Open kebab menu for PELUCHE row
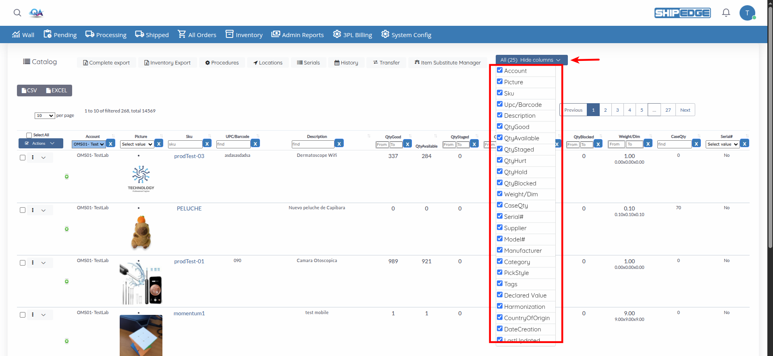Screen dimensions: 773x356 pos(33,210)
